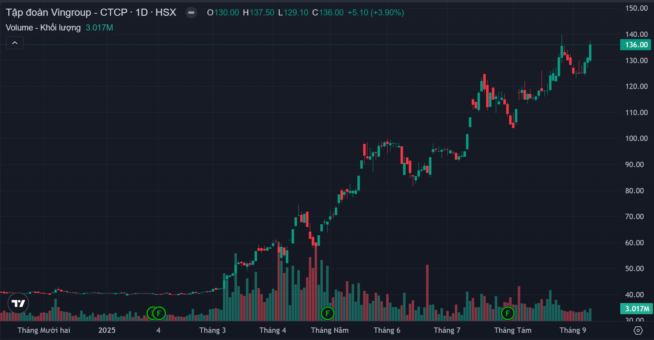Click the change value +5.10 (+3.90%)

(376, 13)
